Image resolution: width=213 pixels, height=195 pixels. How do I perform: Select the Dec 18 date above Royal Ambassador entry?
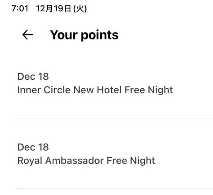pyautogui.click(x=33, y=147)
